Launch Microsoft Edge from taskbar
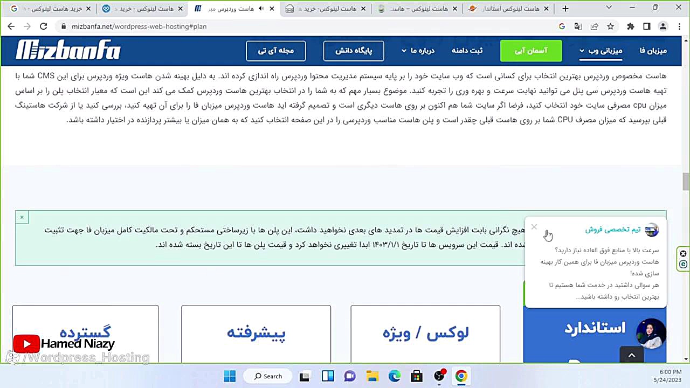This screenshot has width=690, height=388. point(395,376)
